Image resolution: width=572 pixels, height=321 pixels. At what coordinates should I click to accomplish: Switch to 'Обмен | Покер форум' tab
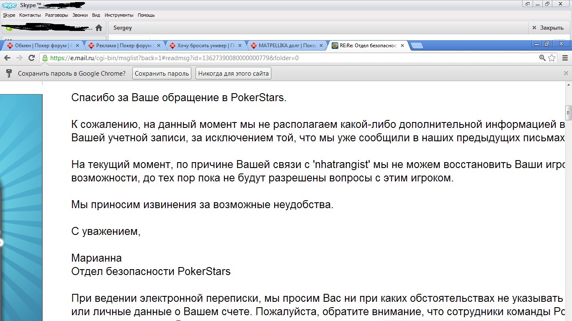[x=42, y=46]
